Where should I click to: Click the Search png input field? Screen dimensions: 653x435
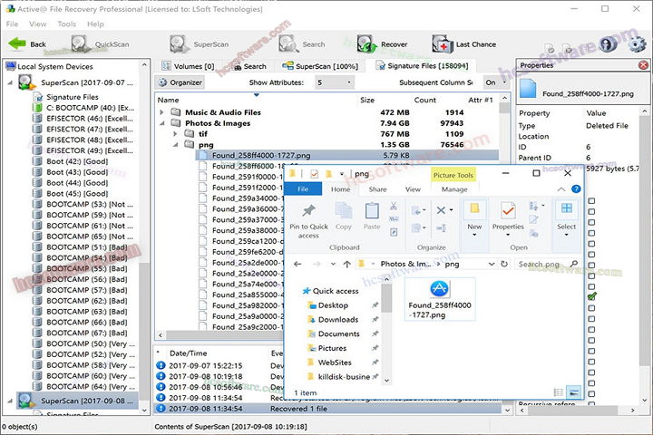pos(547,264)
